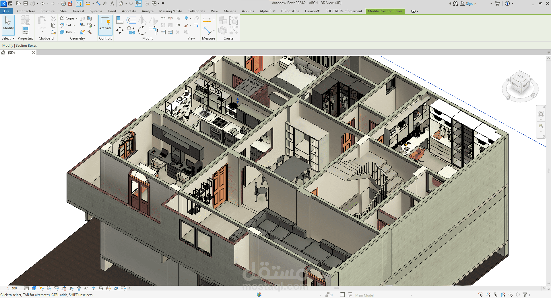The image size is (551, 298).
Task: Select the Trim/Extend to Corner tool
Action: pyautogui.click(x=154, y=30)
